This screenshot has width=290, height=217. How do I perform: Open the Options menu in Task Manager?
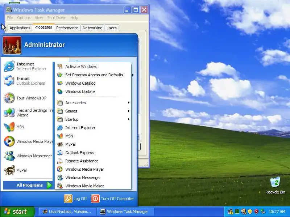(x=24, y=18)
